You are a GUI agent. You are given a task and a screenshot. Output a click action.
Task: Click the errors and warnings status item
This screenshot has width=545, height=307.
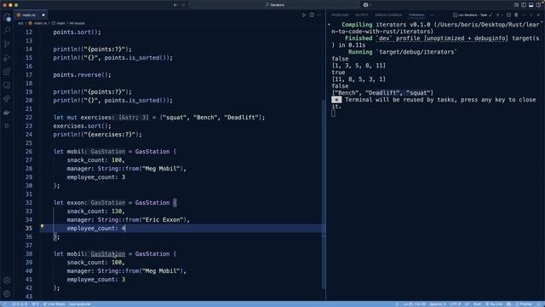point(20,304)
